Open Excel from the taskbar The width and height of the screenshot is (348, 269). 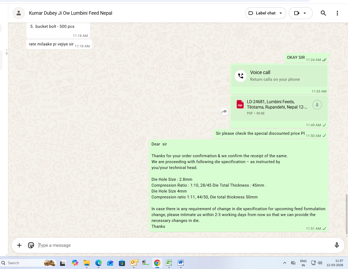(x=169, y=263)
